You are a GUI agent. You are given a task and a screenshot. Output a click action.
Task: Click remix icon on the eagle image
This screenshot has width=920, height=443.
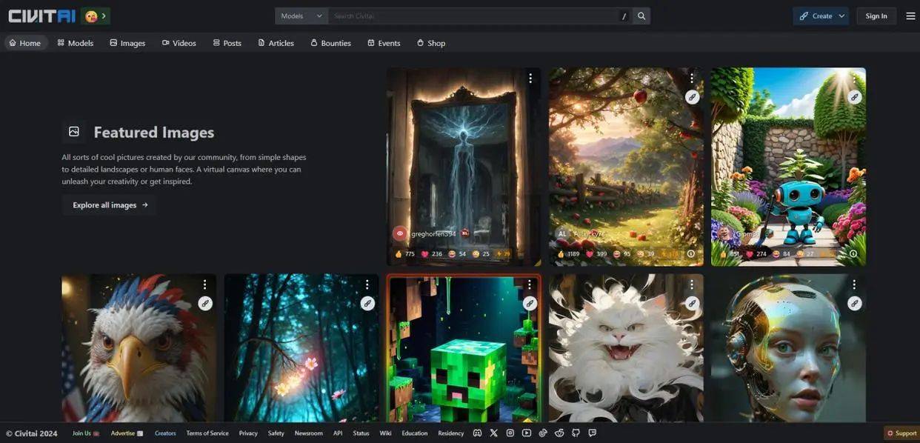205,303
